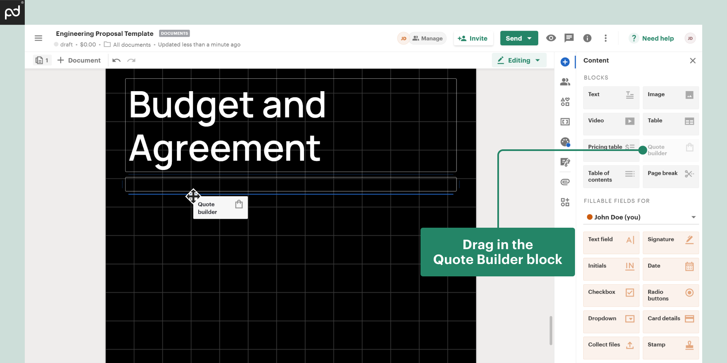Open the recipients sidebar icon
Viewport: 727px width, 363px height.
(x=565, y=82)
